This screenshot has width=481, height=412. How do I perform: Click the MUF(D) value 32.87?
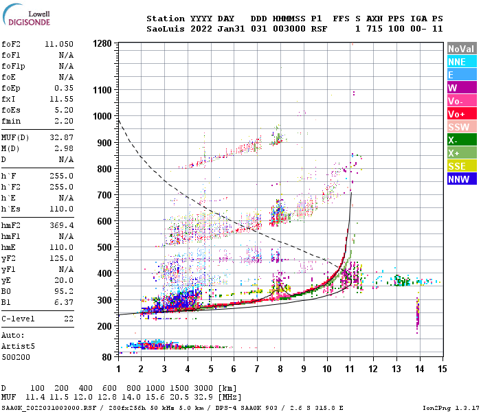click(61, 137)
